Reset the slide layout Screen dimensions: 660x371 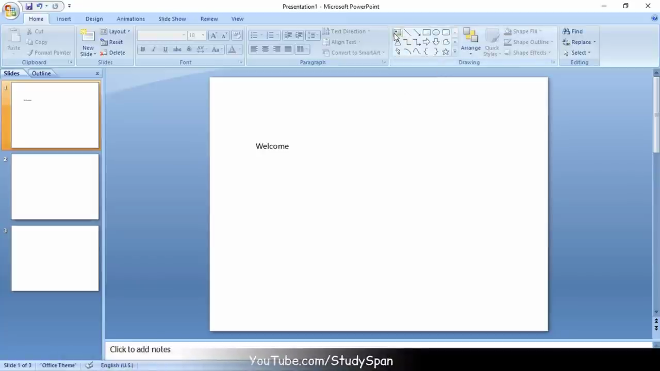[x=112, y=42]
